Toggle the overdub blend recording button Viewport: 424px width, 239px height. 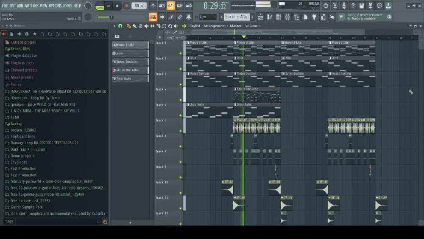pyautogui.click(x=180, y=6)
